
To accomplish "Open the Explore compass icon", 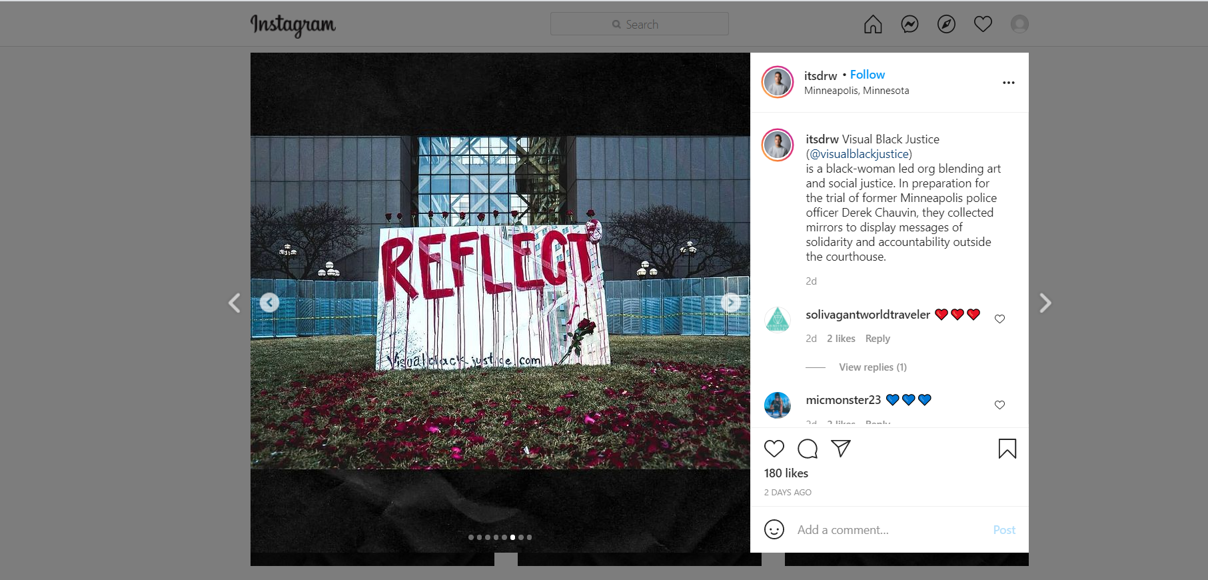I will (946, 25).
